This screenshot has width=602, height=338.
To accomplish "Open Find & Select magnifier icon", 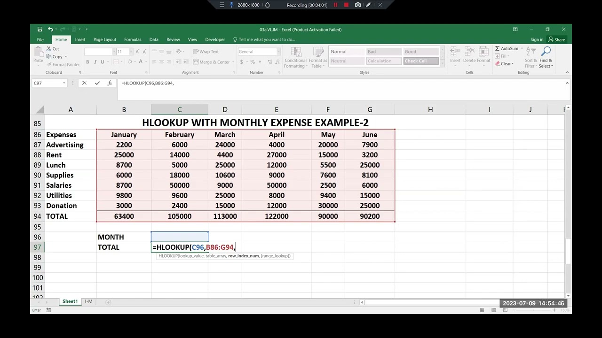I will click(x=546, y=51).
